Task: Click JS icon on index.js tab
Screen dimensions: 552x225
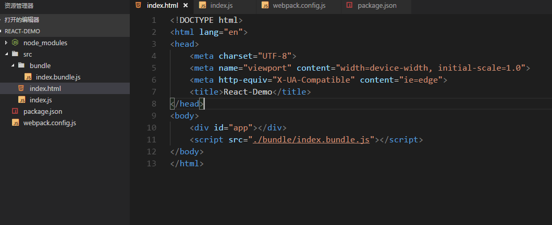Action: point(202,5)
